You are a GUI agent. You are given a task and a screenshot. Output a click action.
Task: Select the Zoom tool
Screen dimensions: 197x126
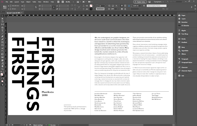[x=2, y=69]
